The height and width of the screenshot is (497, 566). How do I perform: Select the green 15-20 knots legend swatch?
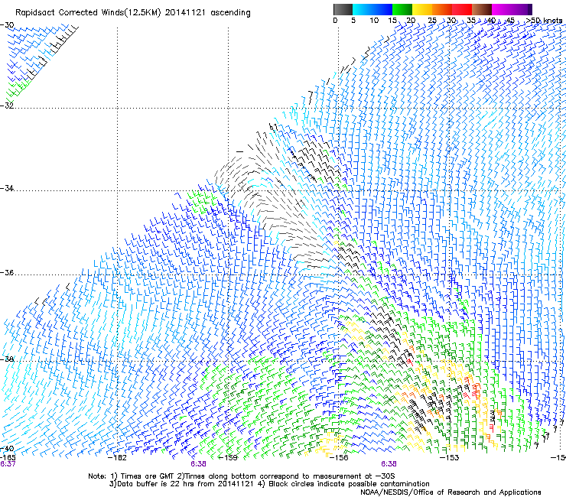tap(402, 9)
